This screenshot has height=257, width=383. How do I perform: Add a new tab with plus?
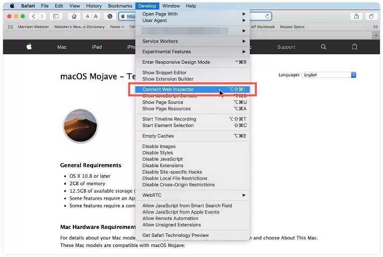pos(376,35)
